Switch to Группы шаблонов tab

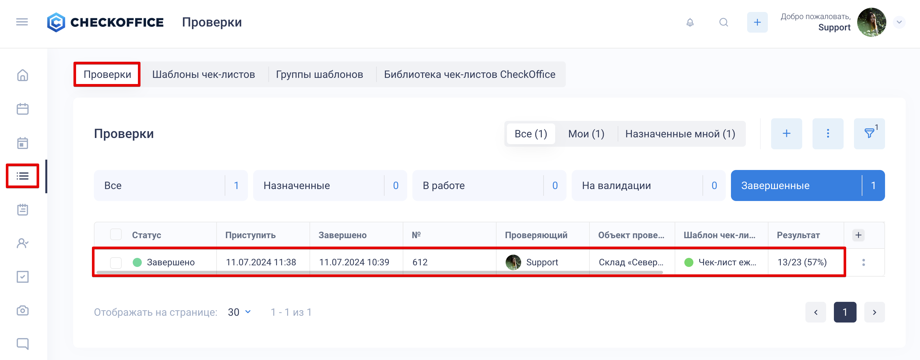319,74
